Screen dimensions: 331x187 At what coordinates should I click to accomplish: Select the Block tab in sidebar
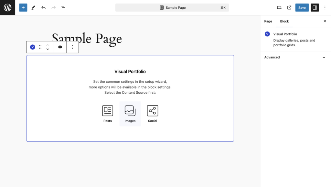(284, 21)
